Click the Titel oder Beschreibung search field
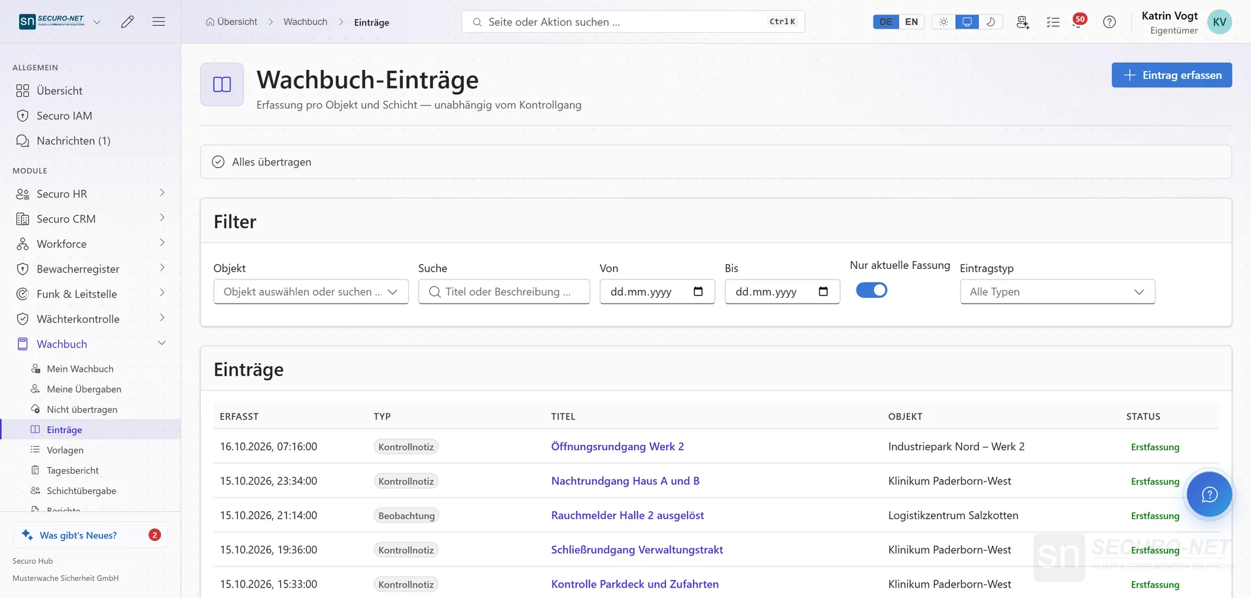The image size is (1251, 598). click(x=504, y=292)
